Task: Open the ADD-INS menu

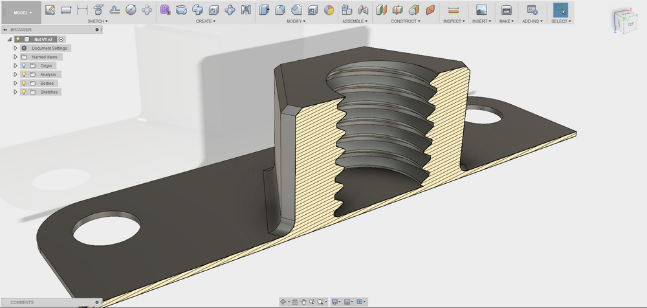Action: (x=532, y=21)
